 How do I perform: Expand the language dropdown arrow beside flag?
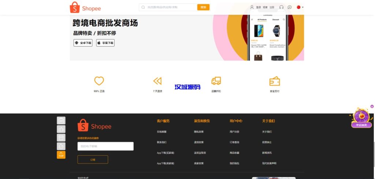[x=303, y=7]
